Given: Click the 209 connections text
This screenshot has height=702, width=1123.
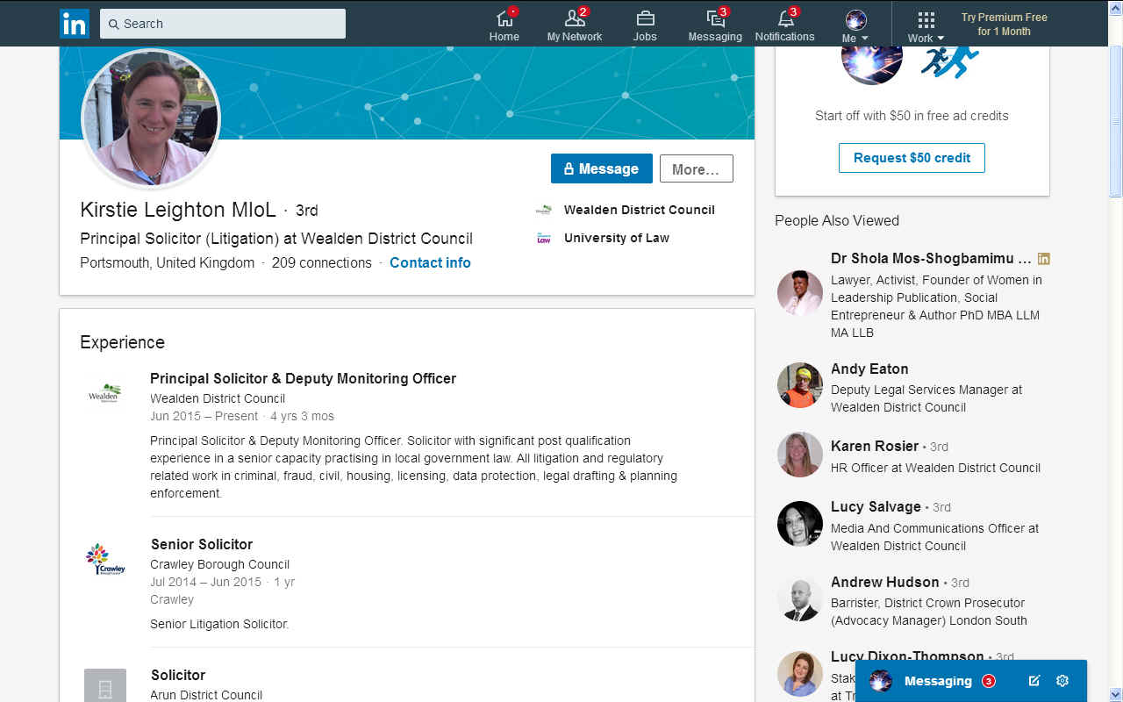Looking at the screenshot, I should [x=321, y=262].
